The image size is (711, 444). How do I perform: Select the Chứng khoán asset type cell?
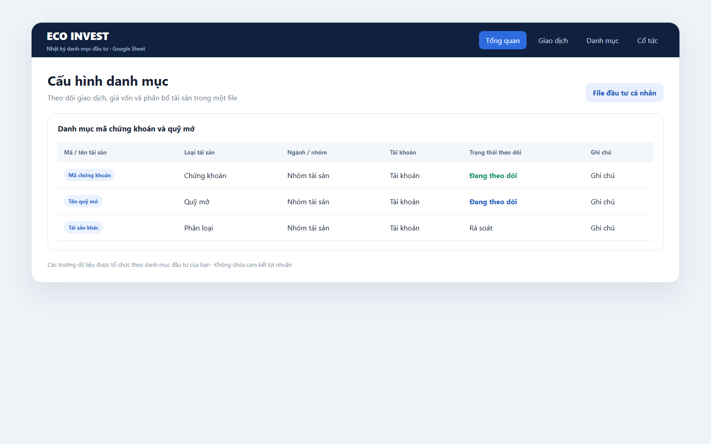[205, 176]
